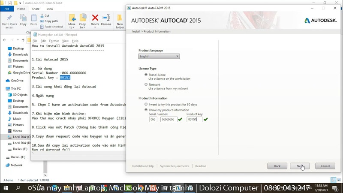Viewport: 343px width, 193px height.
Task: Select Copy path in ribbon
Action: [x=49, y=21]
